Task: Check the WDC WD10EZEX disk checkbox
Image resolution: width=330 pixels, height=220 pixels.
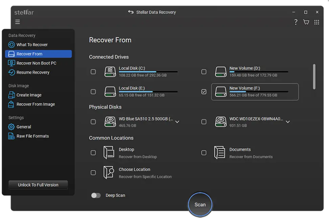Action: 204,122
